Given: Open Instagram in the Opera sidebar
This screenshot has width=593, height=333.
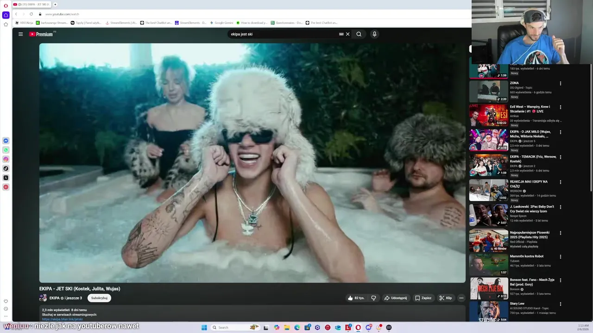Looking at the screenshot, I should tap(6, 159).
